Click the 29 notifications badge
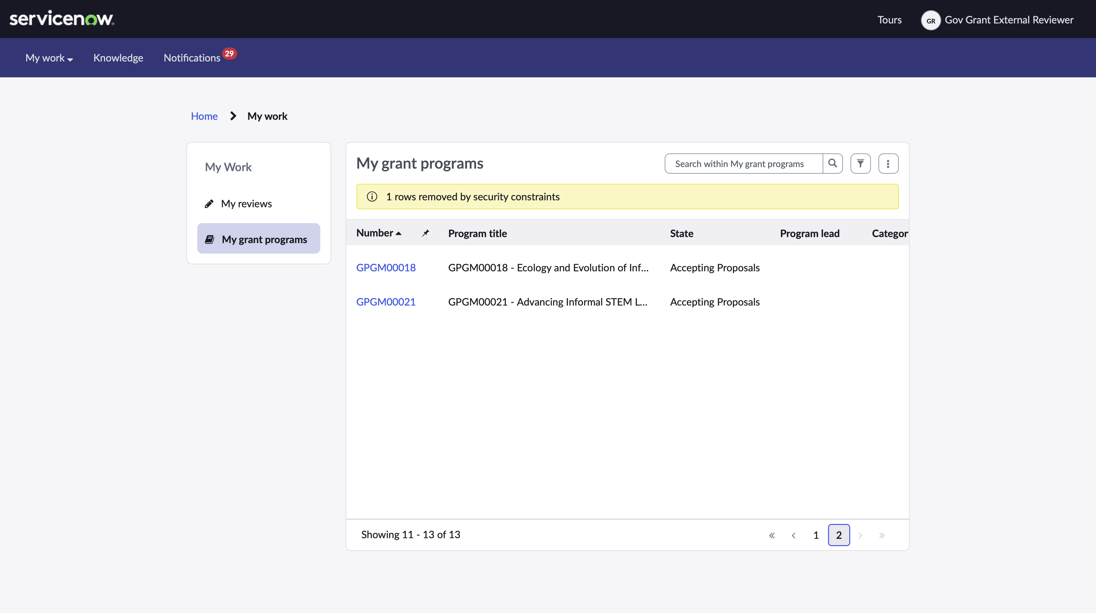1096x613 pixels. click(229, 54)
